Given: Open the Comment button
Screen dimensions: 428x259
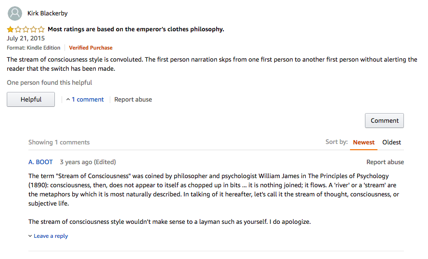Looking at the screenshot, I should [384, 121].
